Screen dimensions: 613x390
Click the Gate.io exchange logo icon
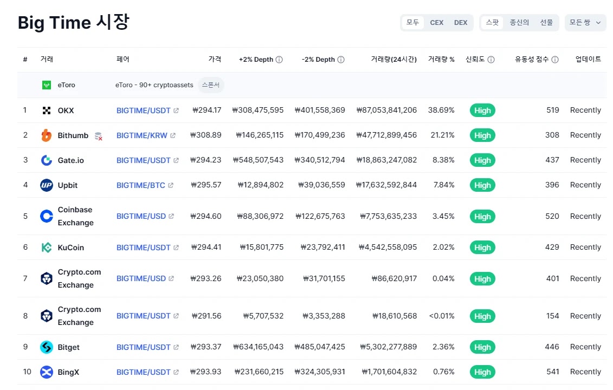click(47, 160)
